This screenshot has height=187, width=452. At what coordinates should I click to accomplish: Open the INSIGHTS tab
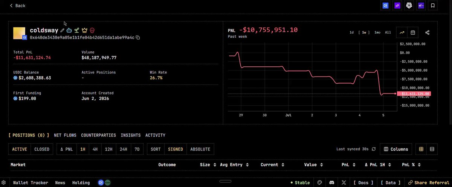pyautogui.click(x=131, y=135)
